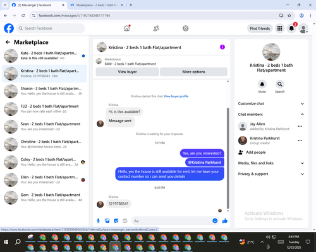Click the chat scrollbar thumb

tap(228, 158)
